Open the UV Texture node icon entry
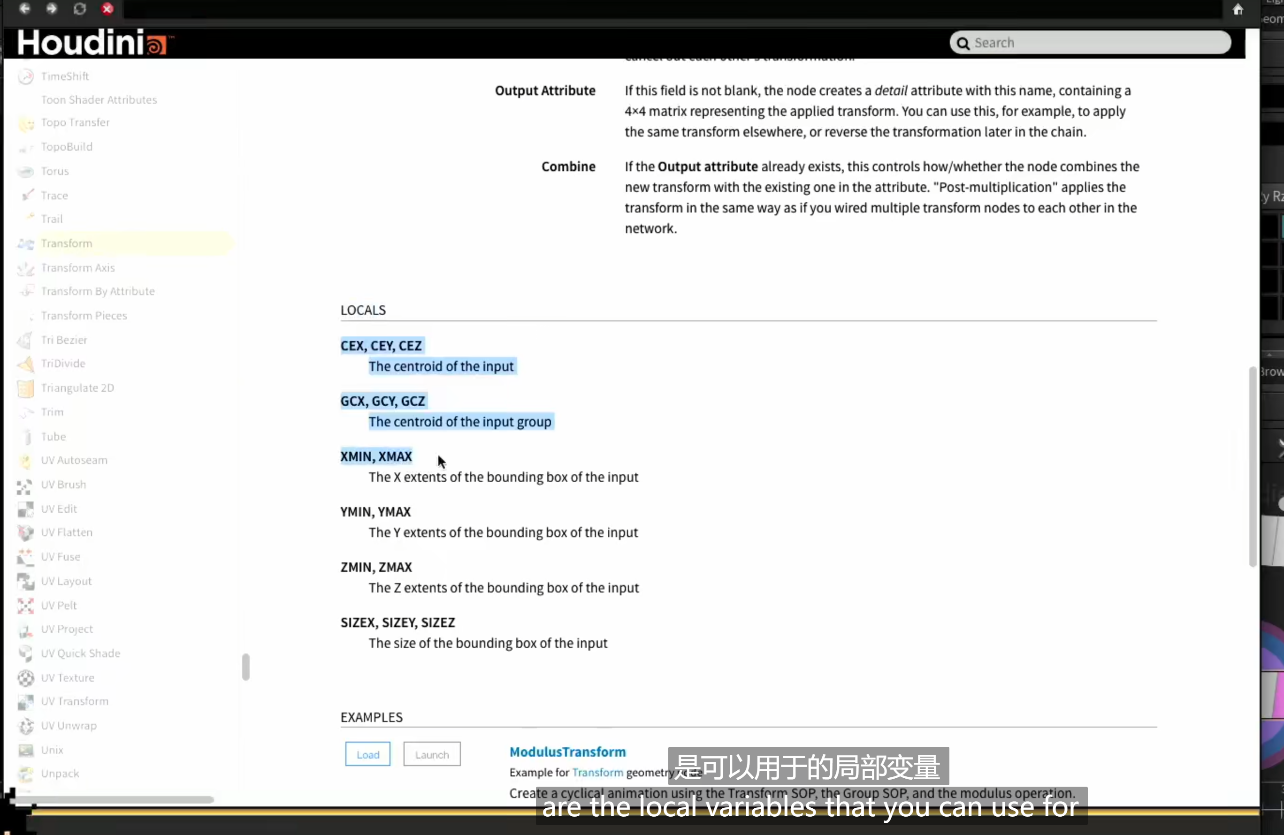 click(25, 678)
